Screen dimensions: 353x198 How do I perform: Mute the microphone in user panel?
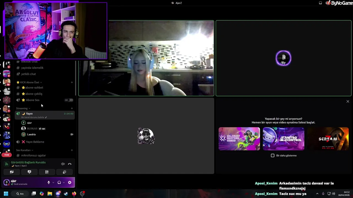pos(49,182)
